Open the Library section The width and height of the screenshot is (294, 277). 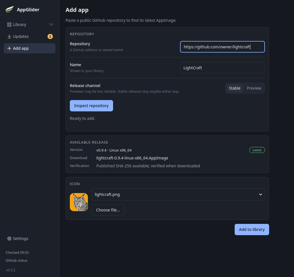point(29,25)
